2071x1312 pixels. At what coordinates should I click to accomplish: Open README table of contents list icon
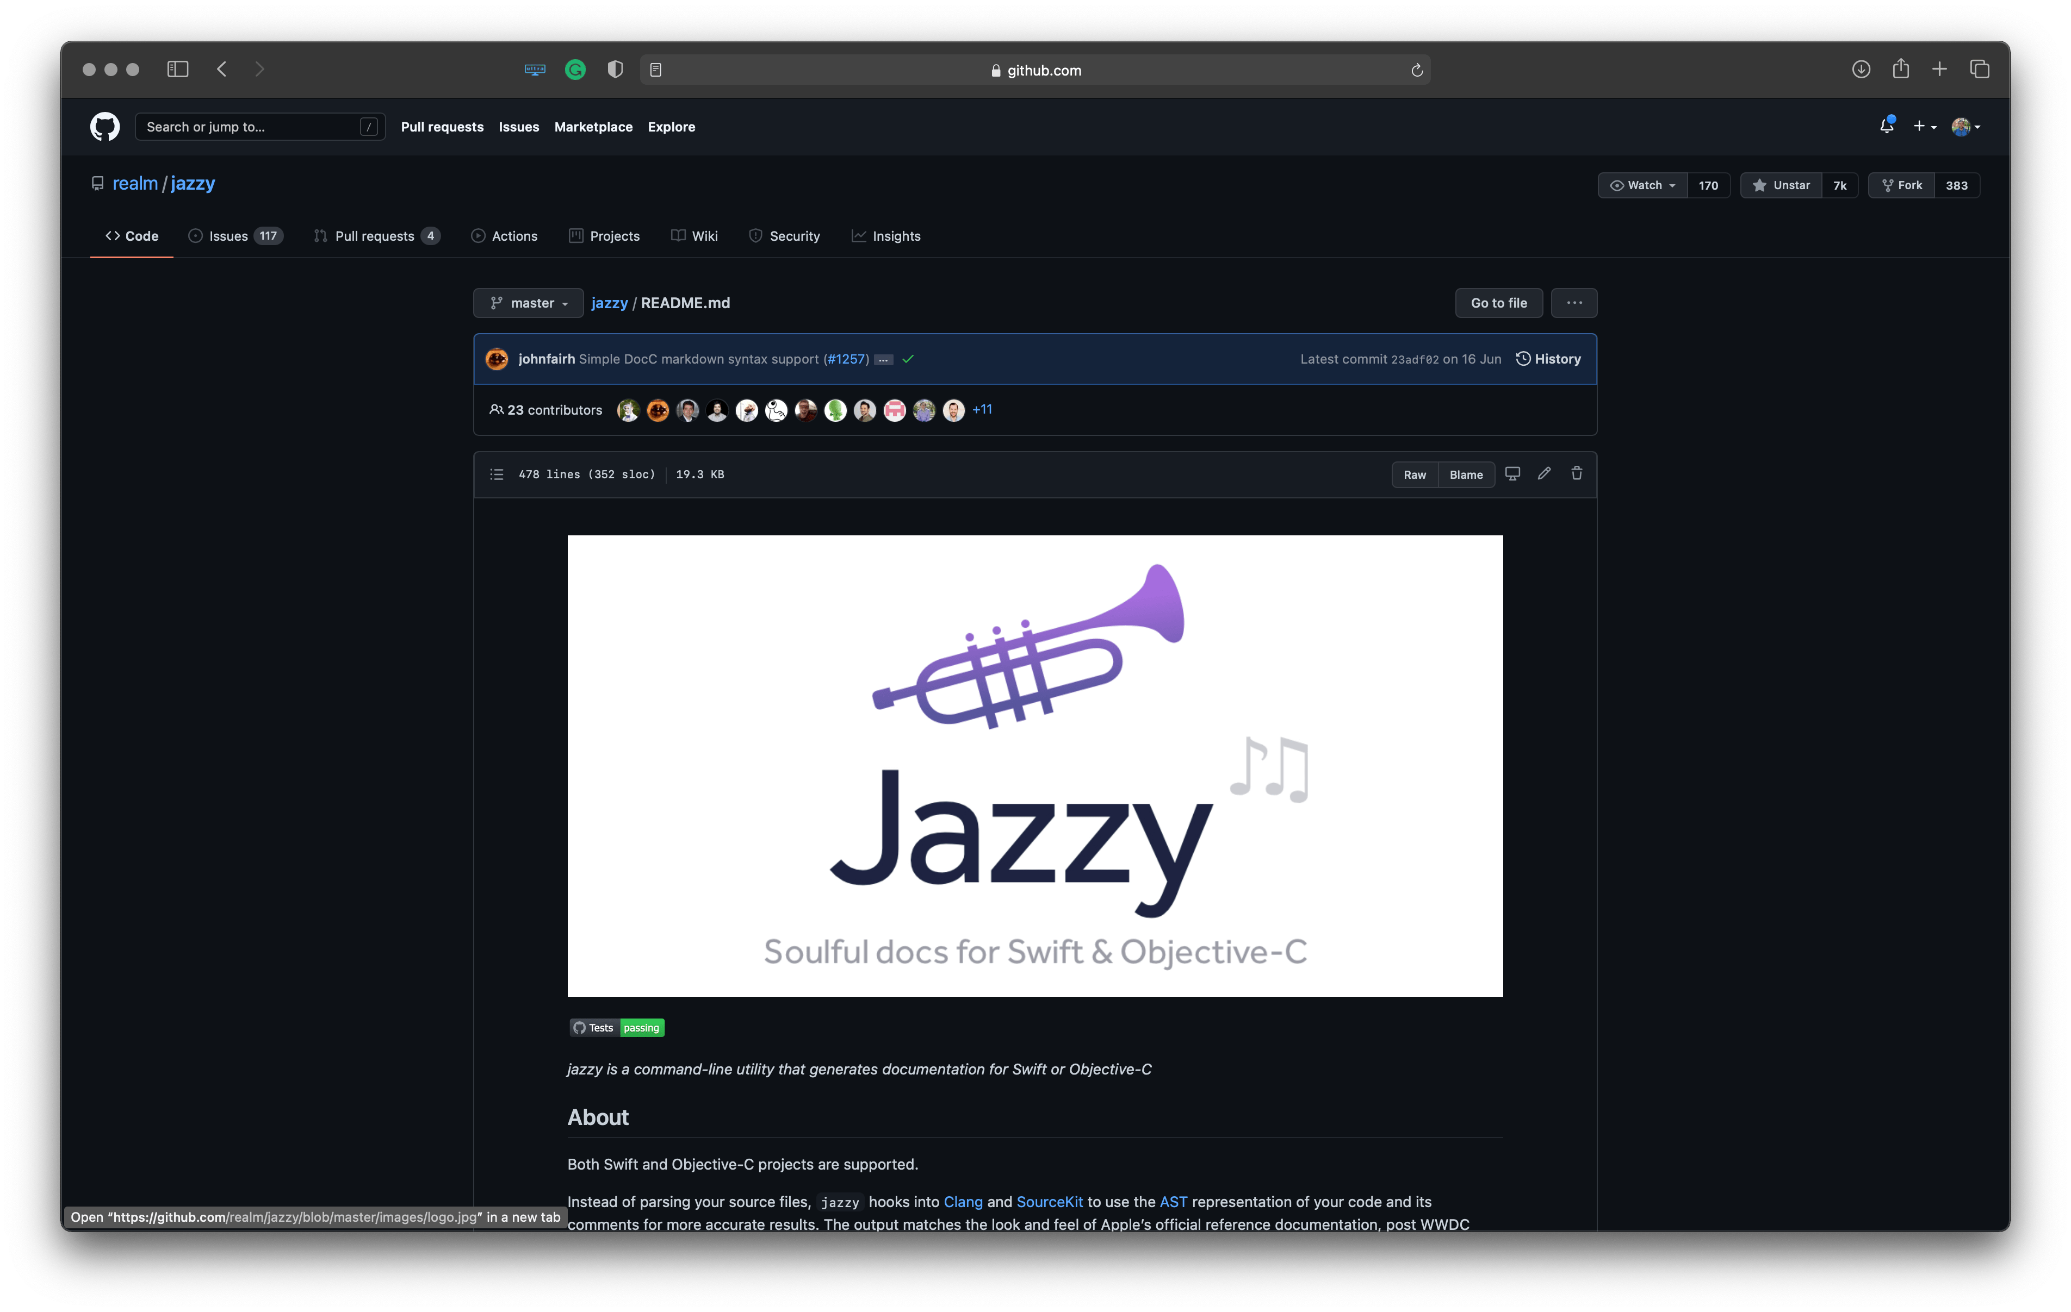tap(497, 474)
